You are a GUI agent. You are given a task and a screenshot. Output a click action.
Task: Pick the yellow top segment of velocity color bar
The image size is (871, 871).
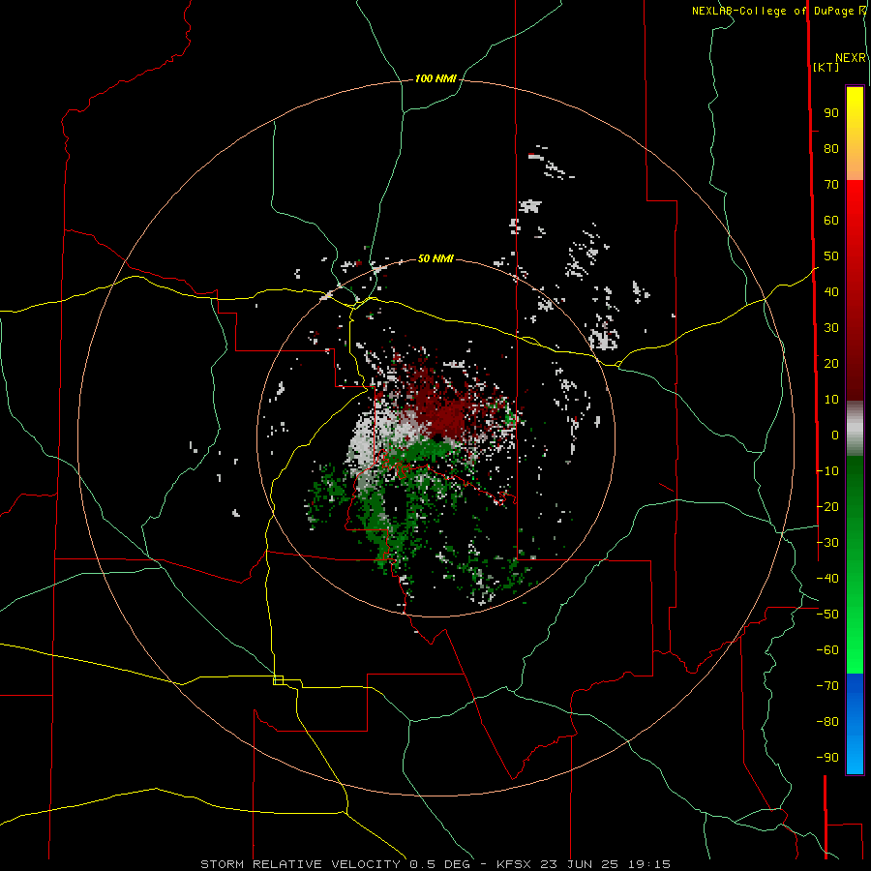click(x=855, y=134)
